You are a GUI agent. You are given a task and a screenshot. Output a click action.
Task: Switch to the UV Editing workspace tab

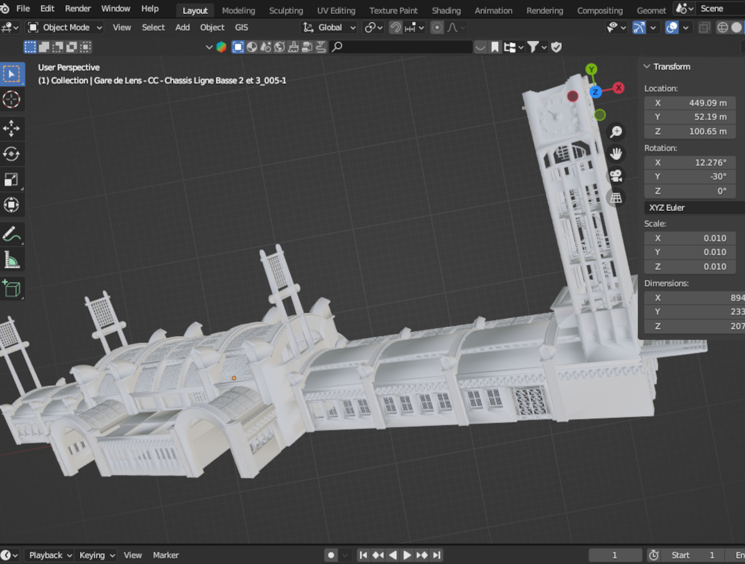point(336,11)
